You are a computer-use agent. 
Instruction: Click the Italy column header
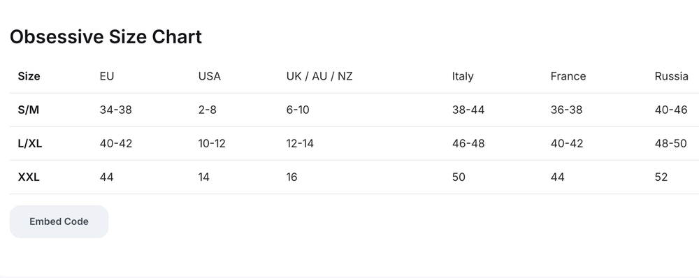pos(463,76)
